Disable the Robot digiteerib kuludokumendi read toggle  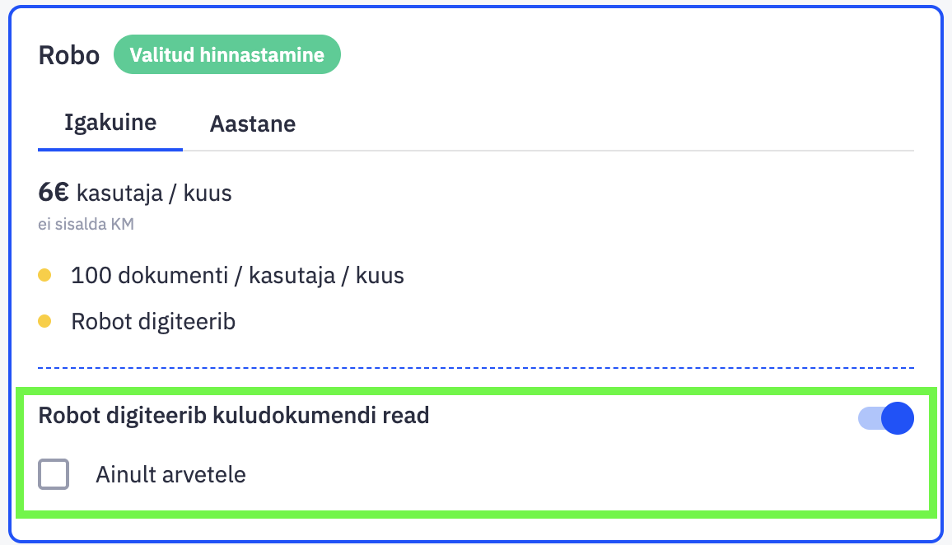tap(885, 419)
